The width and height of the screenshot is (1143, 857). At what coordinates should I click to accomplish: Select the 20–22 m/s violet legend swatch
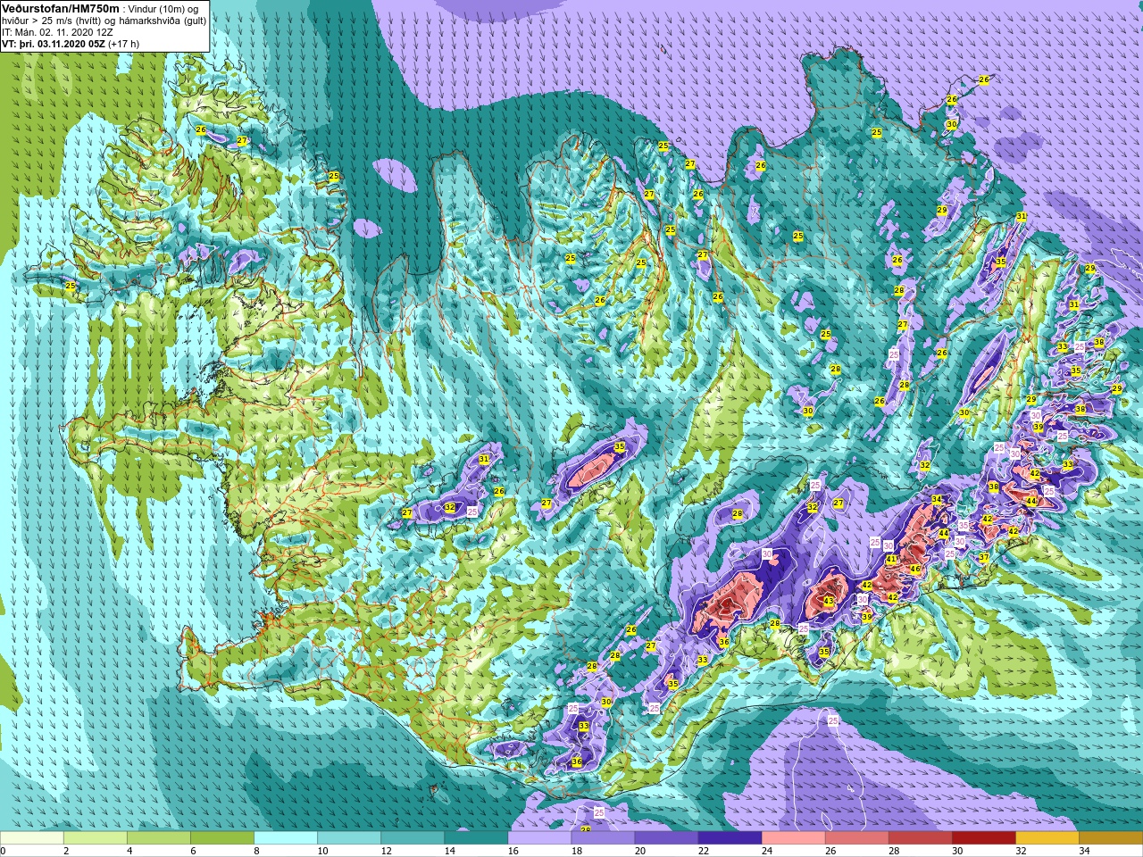[x=666, y=838]
